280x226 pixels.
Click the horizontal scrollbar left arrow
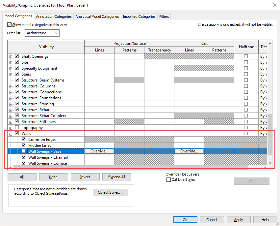(x=11, y=168)
